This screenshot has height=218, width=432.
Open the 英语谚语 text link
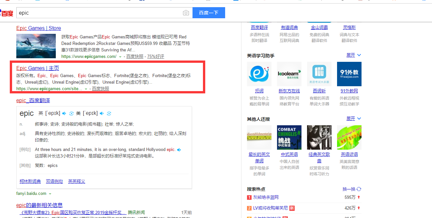click(x=349, y=155)
